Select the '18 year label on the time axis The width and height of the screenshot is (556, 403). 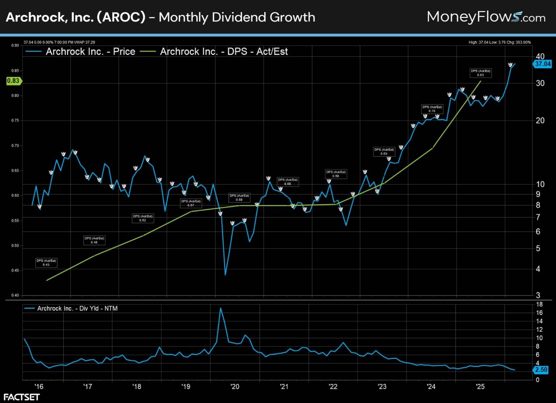137,386
